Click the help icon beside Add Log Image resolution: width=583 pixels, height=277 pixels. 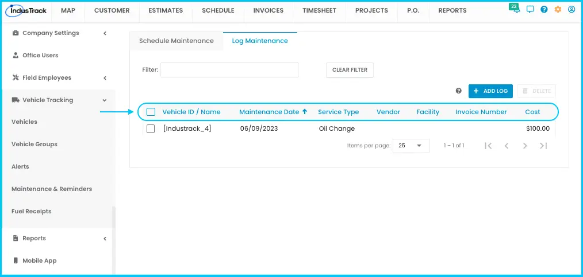[458, 91]
